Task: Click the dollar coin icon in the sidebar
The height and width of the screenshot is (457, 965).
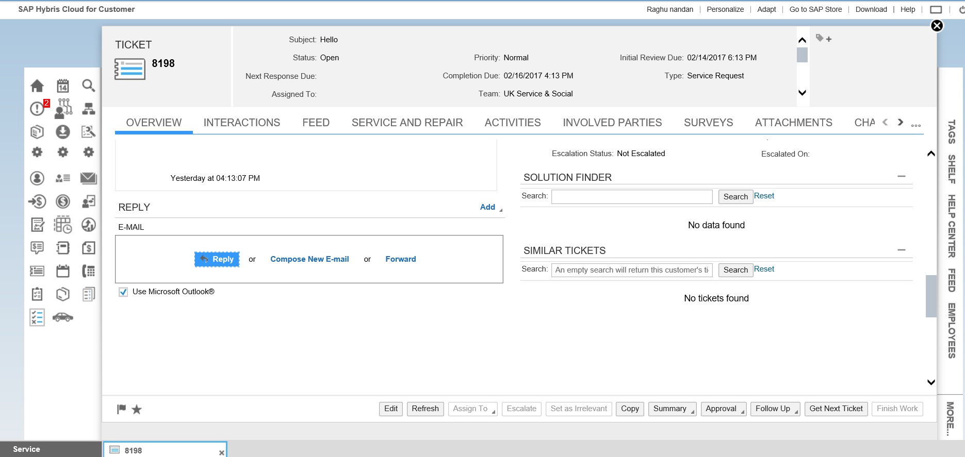Action: pyautogui.click(x=63, y=201)
